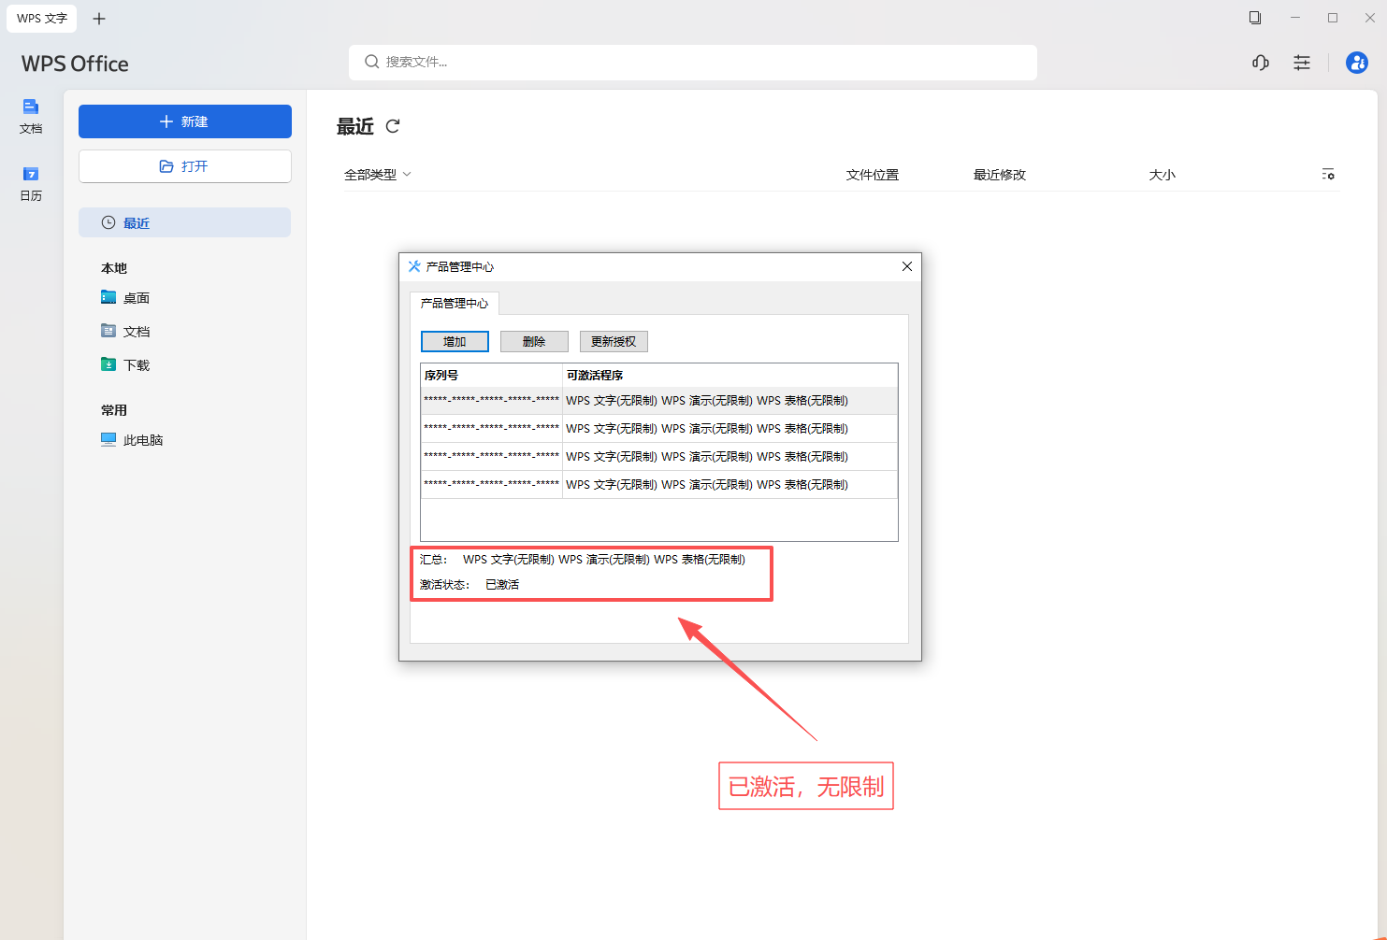Click the 增加 button
This screenshot has width=1387, height=940.
455,342
